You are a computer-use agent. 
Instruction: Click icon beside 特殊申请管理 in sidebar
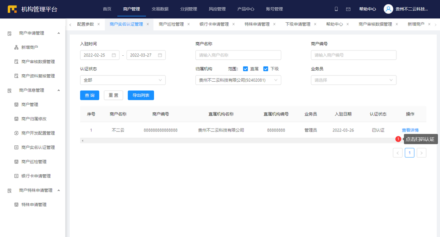(16, 204)
